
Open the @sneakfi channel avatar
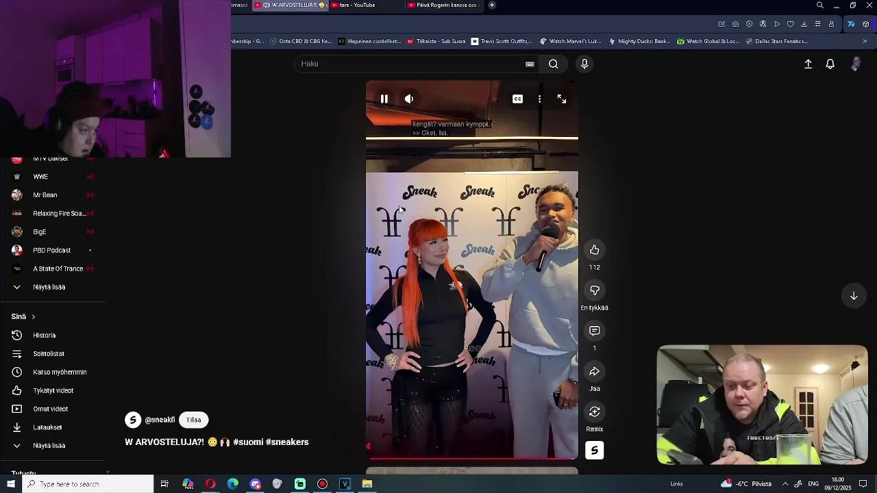(133, 420)
